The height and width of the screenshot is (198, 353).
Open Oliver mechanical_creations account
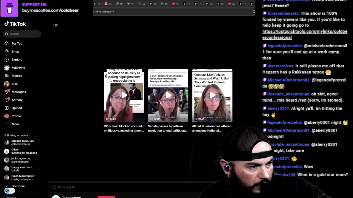(x=21, y=151)
